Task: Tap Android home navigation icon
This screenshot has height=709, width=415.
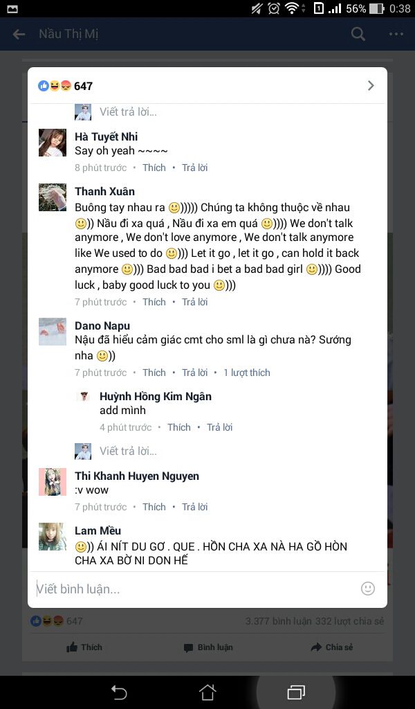Action: point(207,692)
